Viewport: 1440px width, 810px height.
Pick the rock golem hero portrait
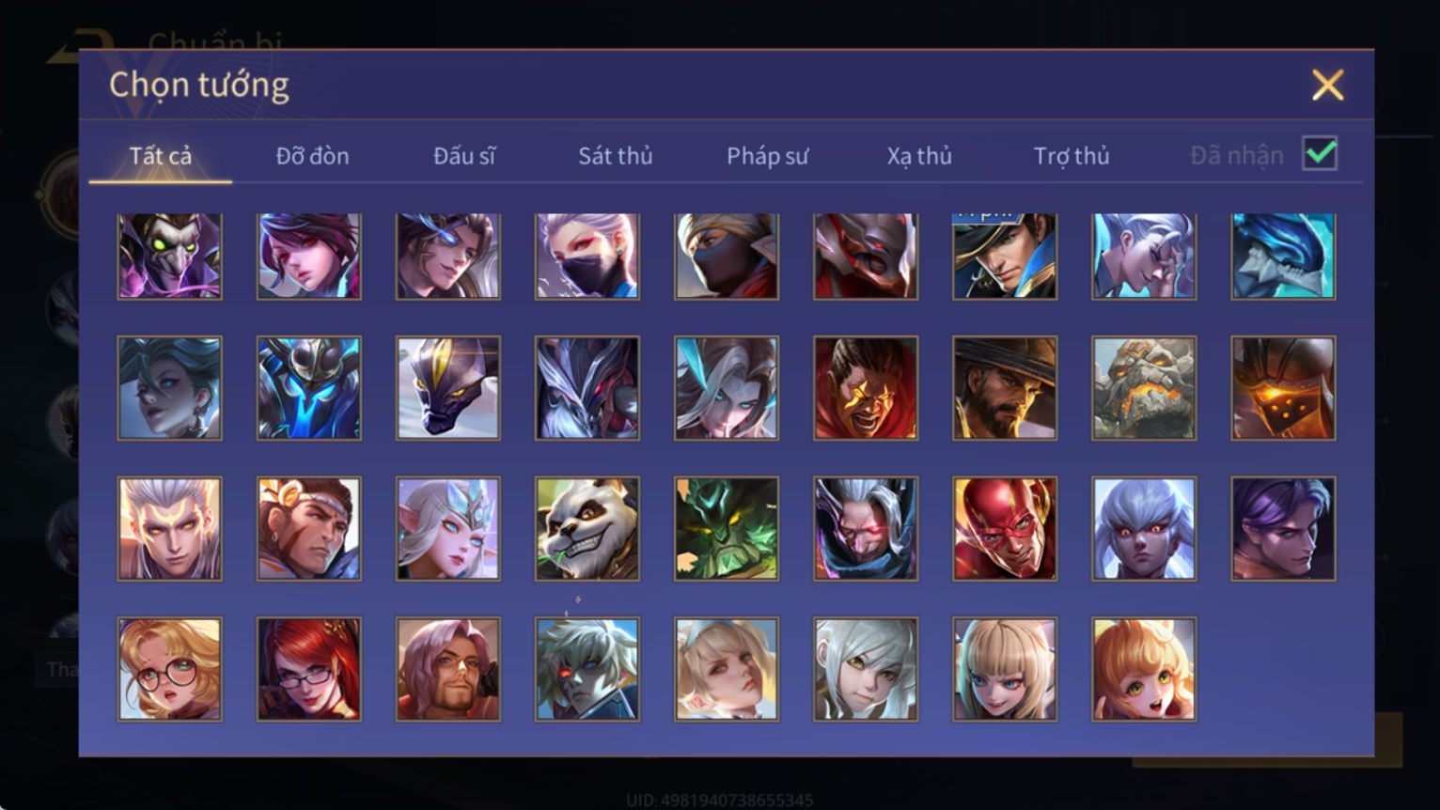tap(1144, 388)
